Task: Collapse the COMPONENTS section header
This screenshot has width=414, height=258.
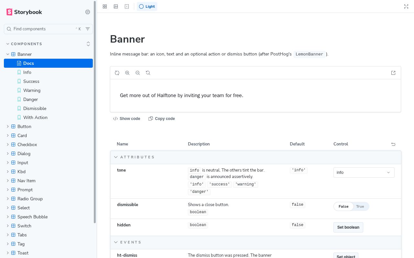Action: (24, 44)
